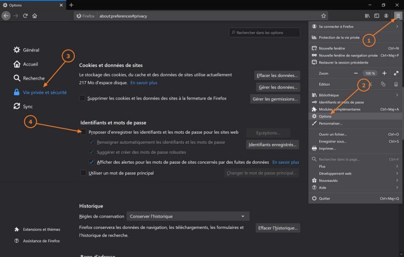Toggle sidebar view icon in toolbar
Viewport: 404px width, 257px height.
click(x=376, y=16)
